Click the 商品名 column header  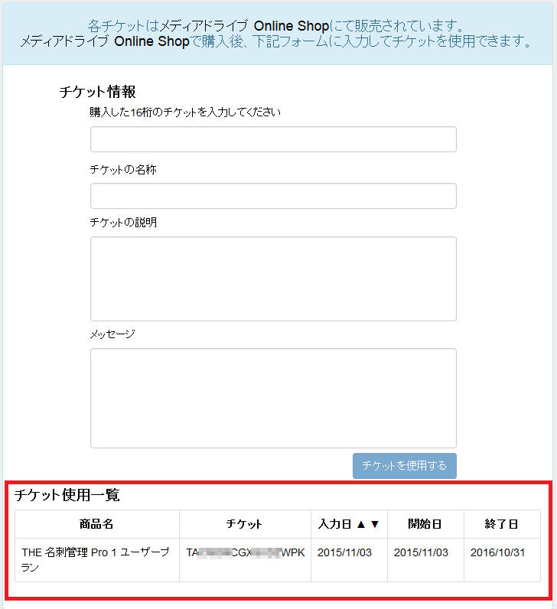click(x=96, y=524)
